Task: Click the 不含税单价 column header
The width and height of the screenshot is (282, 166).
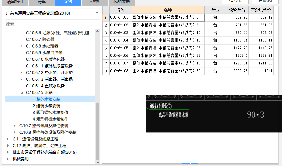Action: [x=261, y=10]
